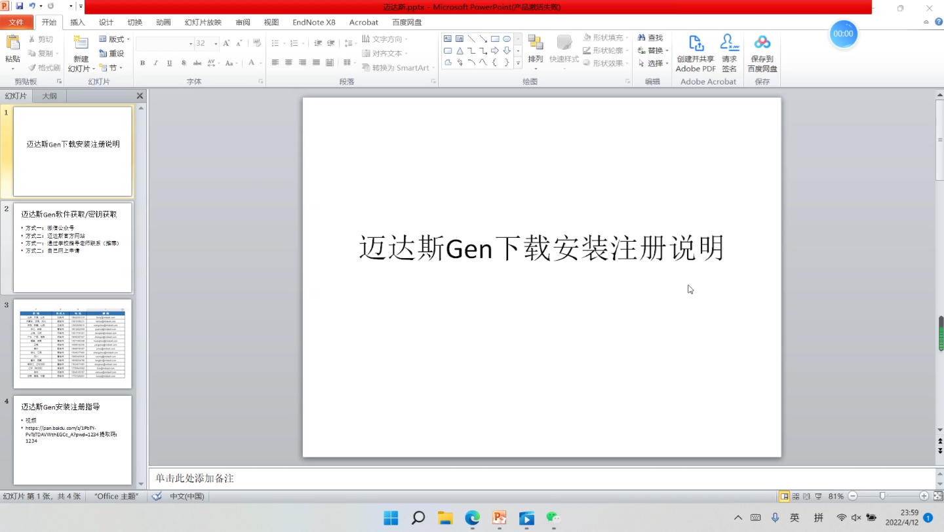Click 转换为 SmartArt button
This screenshot has width=944, height=532.
(x=399, y=67)
